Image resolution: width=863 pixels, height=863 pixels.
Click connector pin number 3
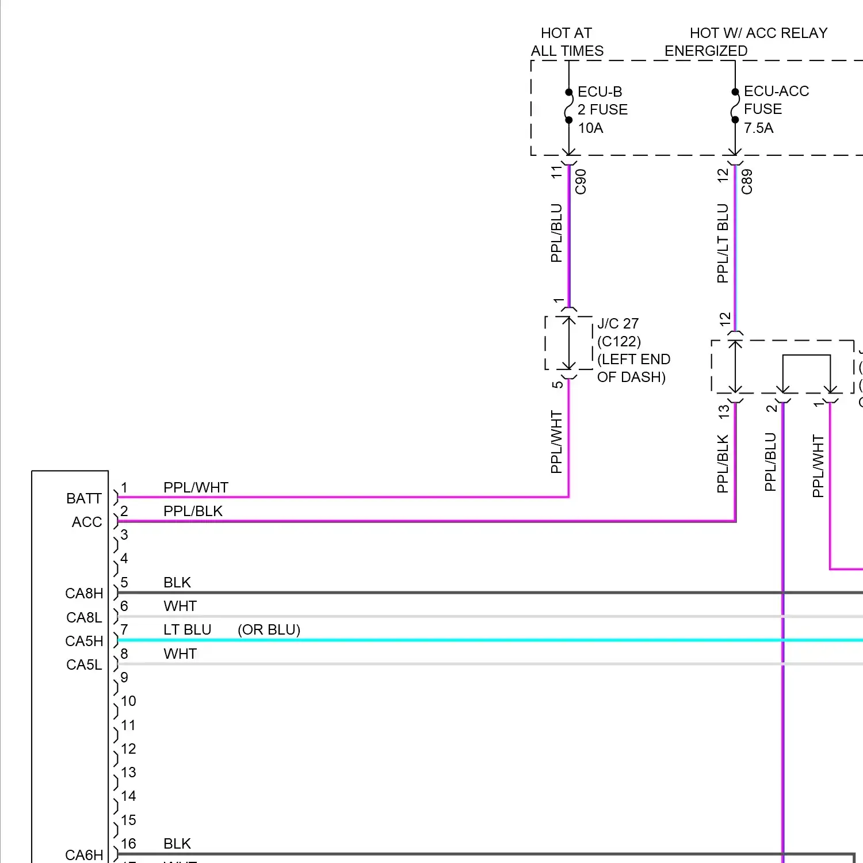[x=124, y=534]
